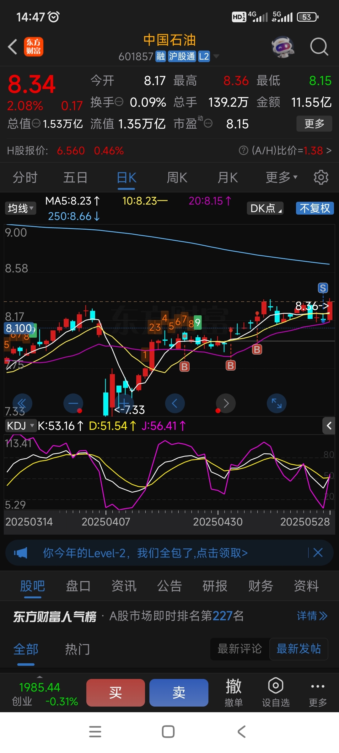Tap the 融 margin badge

point(161,56)
